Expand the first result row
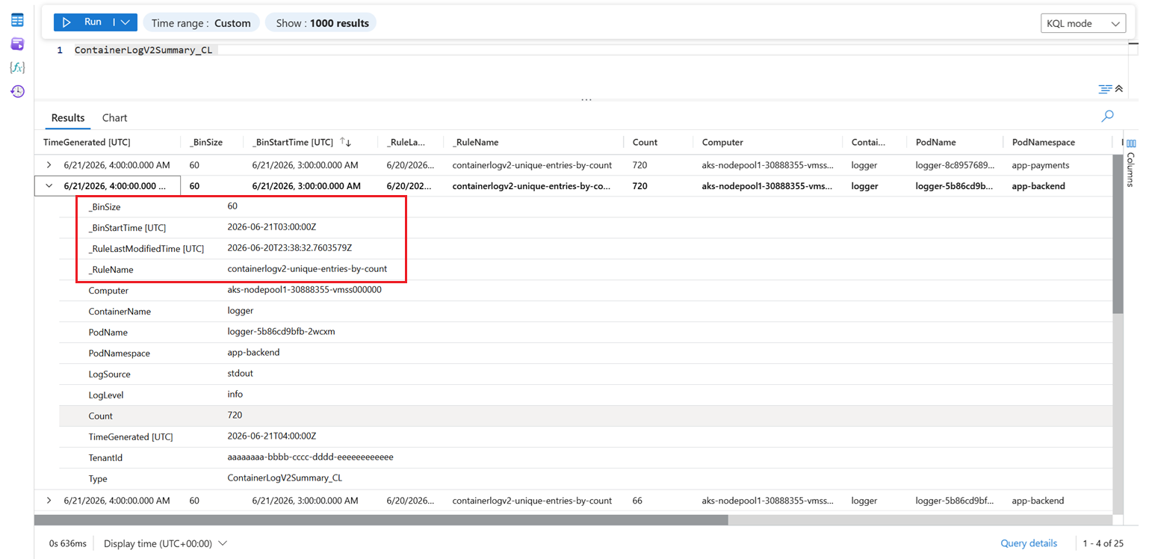Image resolution: width=1149 pixels, height=559 pixels. click(49, 165)
